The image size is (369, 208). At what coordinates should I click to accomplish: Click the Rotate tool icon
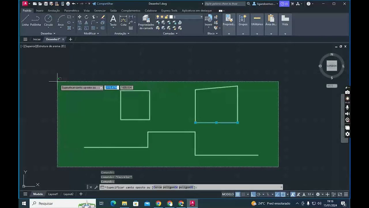click(86, 17)
